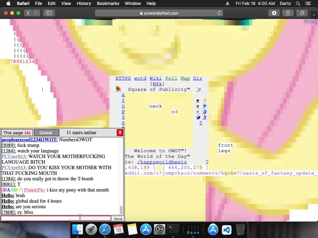Click the 'front' text label on canvas

226,145
